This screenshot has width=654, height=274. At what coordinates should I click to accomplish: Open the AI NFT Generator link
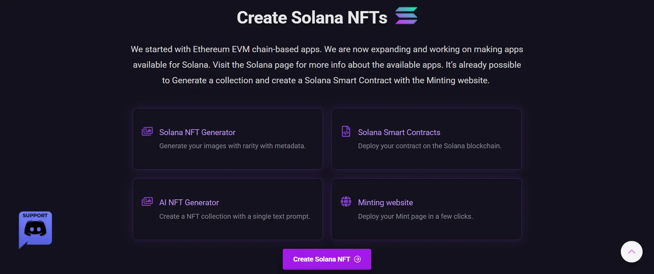click(189, 202)
